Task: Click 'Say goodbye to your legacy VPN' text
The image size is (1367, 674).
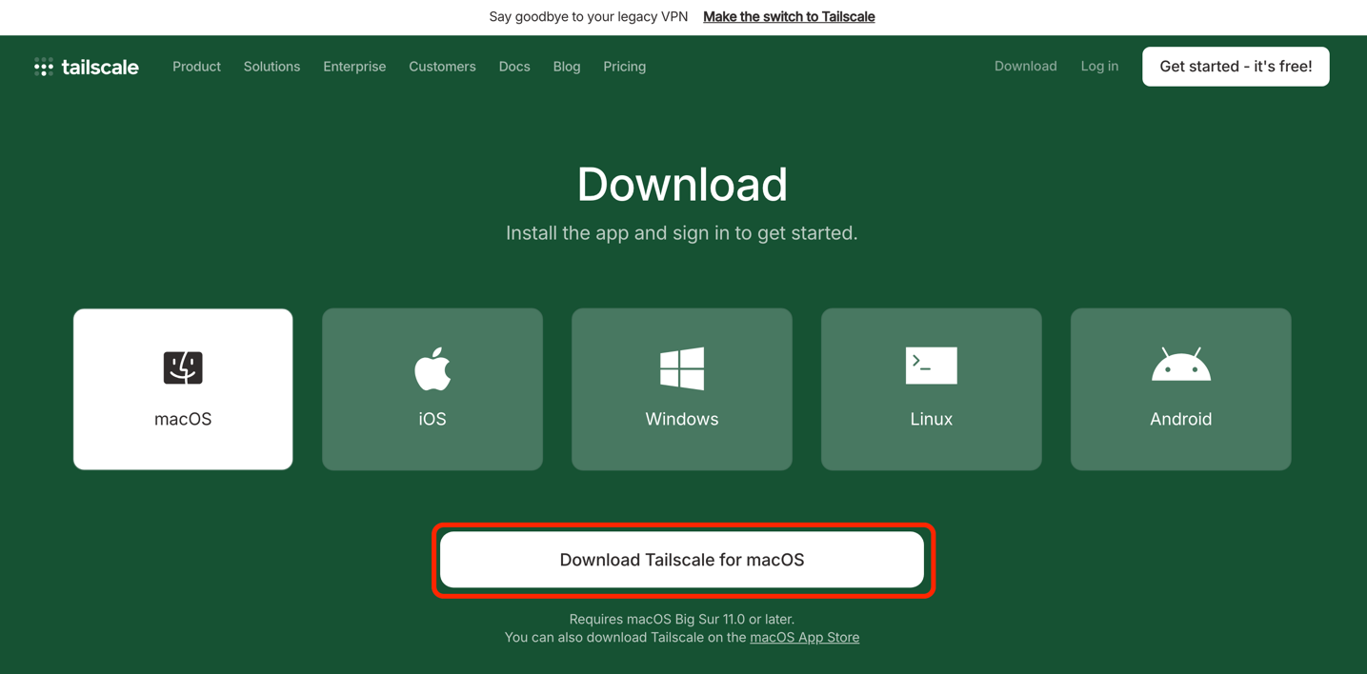Action: point(589,16)
